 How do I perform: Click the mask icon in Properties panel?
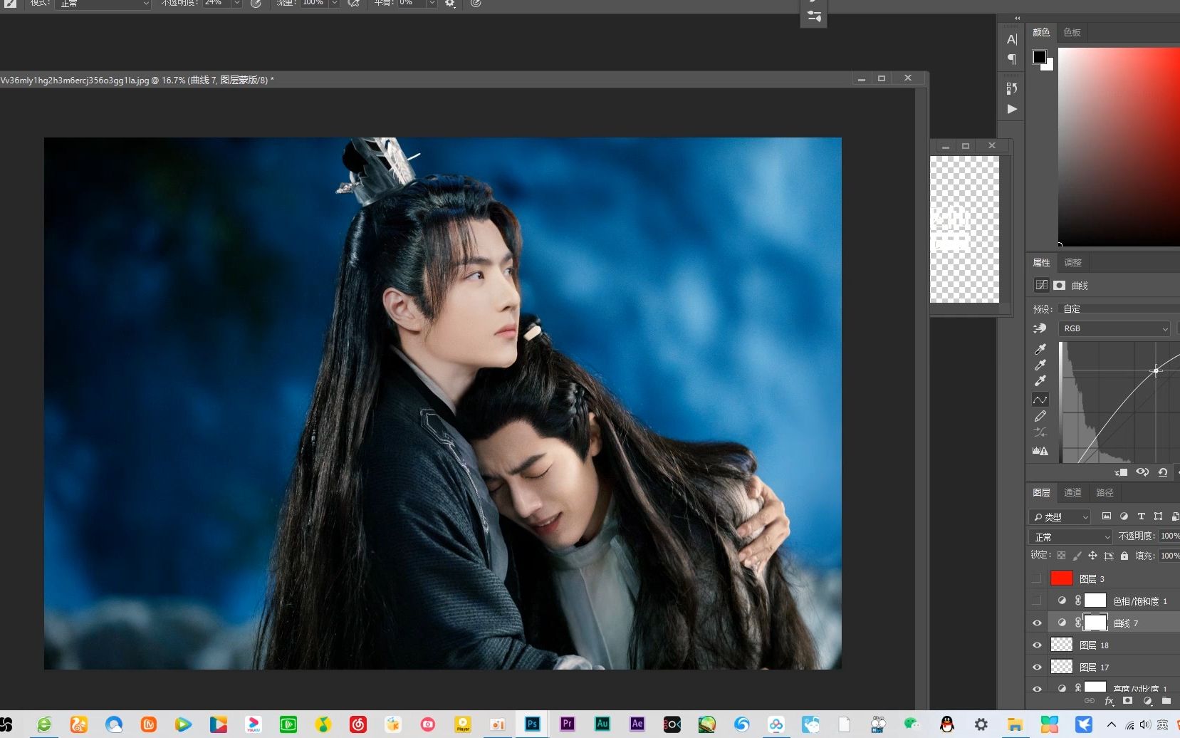pyautogui.click(x=1060, y=285)
